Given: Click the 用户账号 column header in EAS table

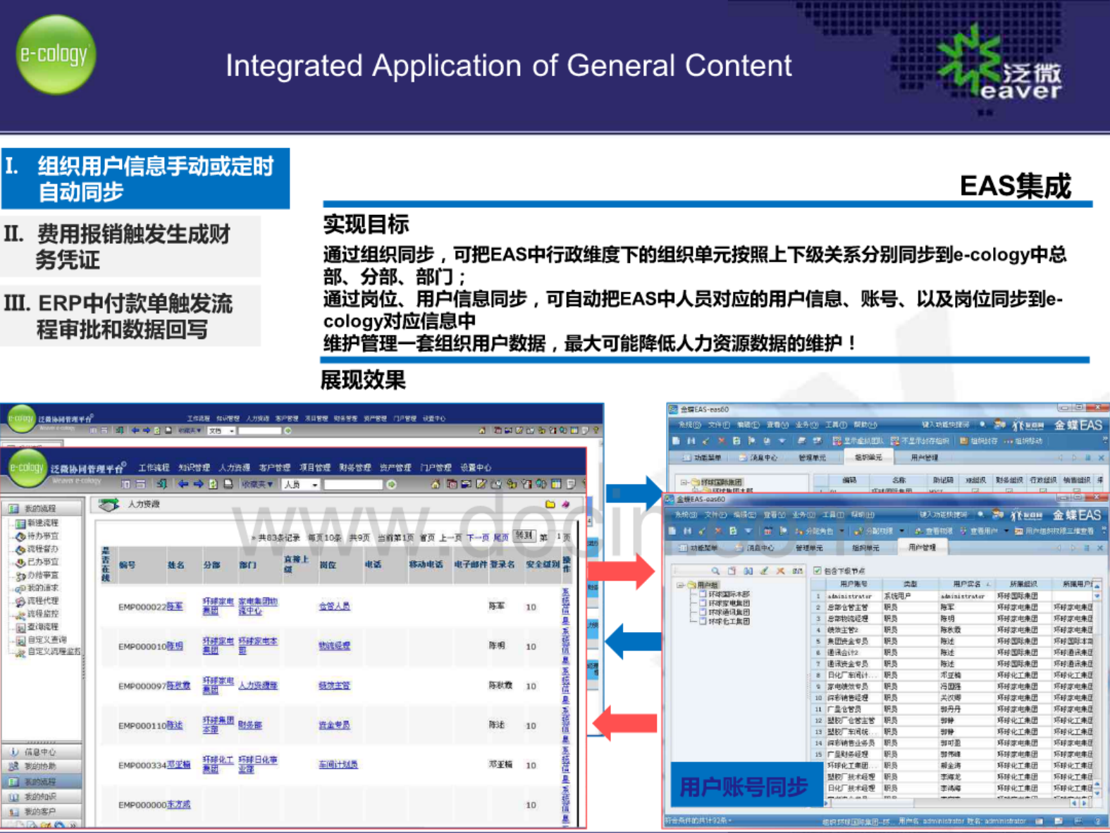Looking at the screenshot, I should (x=853, y=584).
